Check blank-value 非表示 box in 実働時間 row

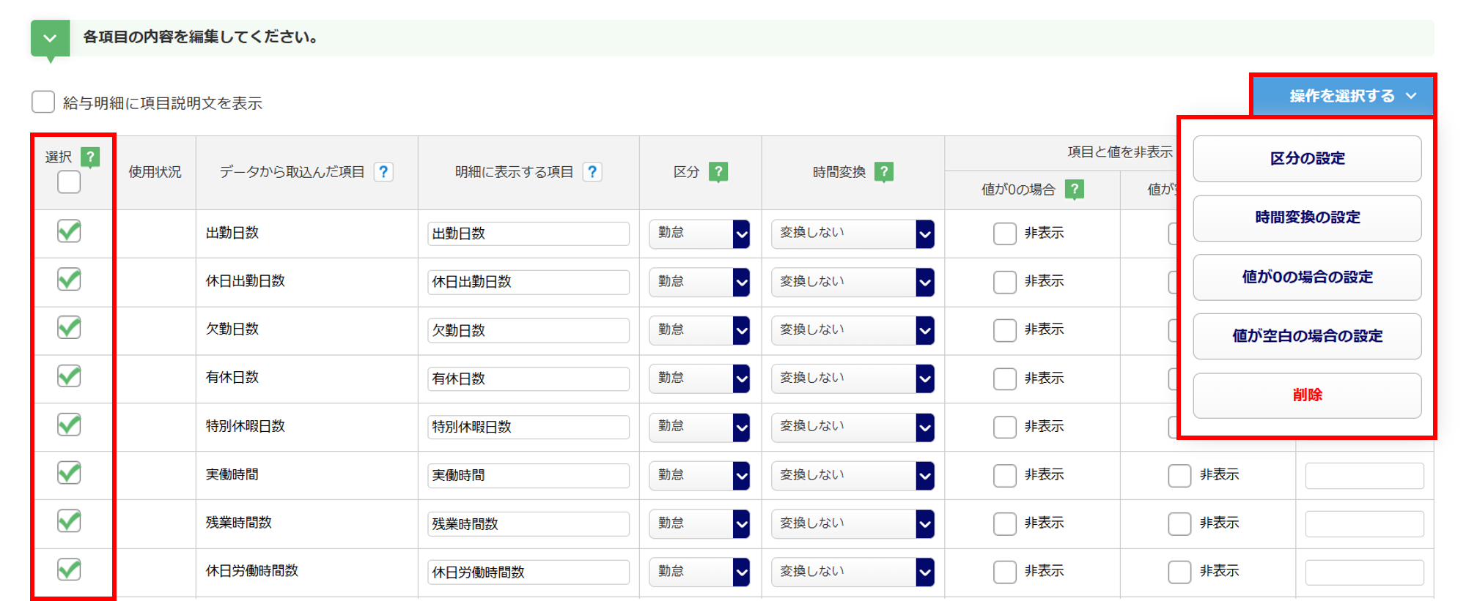[x=1179, y=475]
